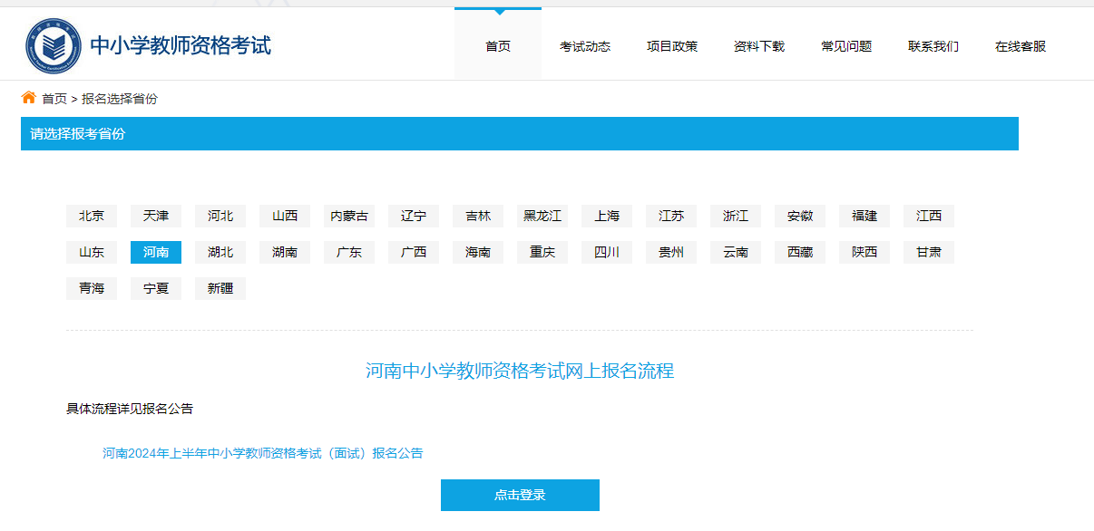Select 重庆 municipality
The width and height of the screenshot is (1094, 531).
(542, 252)
